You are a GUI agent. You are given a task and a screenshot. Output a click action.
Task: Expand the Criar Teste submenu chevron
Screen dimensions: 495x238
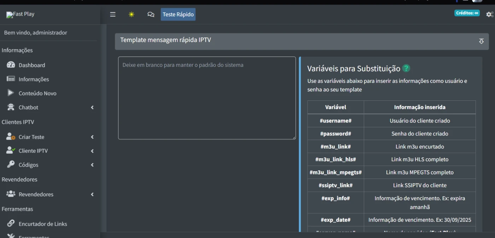click(x=92, y=137)
